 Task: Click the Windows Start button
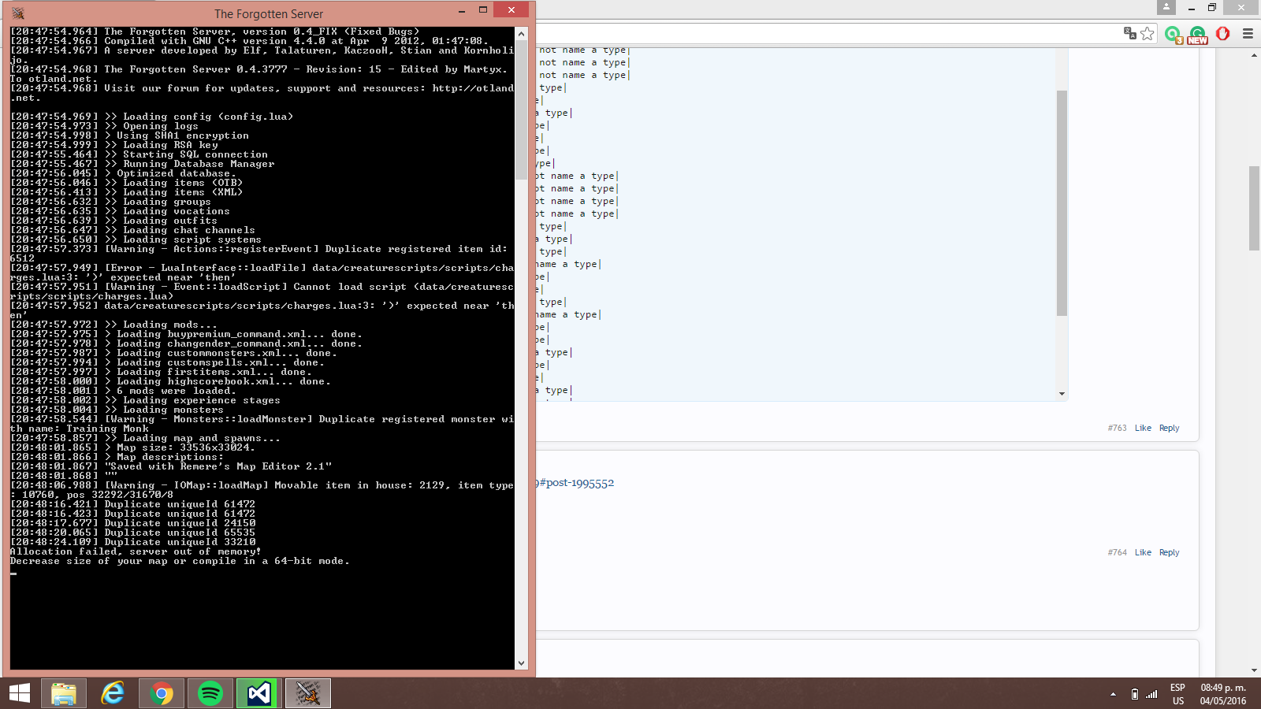(20, 693)
